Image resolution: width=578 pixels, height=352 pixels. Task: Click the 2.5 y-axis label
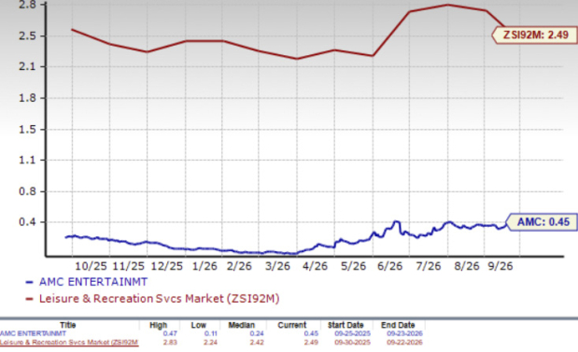[28, 35]
